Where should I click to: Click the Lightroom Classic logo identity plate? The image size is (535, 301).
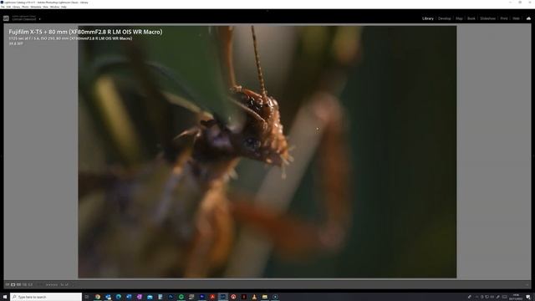coord(6,18)
